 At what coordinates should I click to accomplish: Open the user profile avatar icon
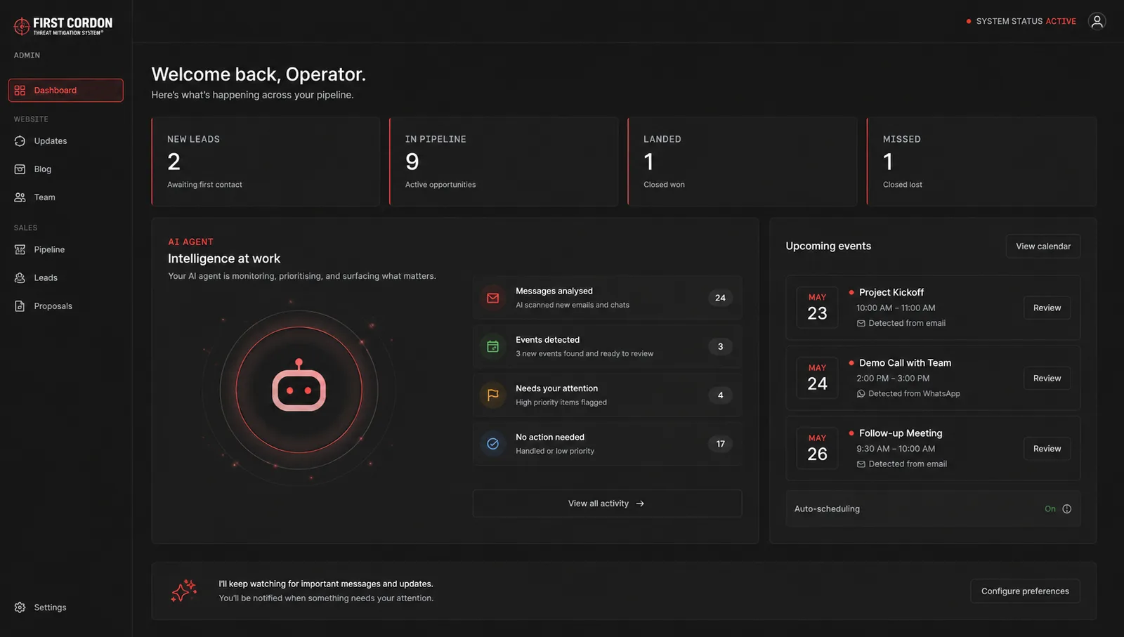click(x=1097, y=21)
